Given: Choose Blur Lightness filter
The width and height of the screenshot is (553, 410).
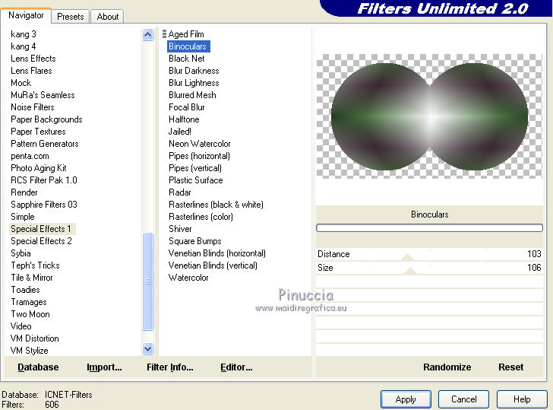Looking at the screenshot, I should pos(194,83).
